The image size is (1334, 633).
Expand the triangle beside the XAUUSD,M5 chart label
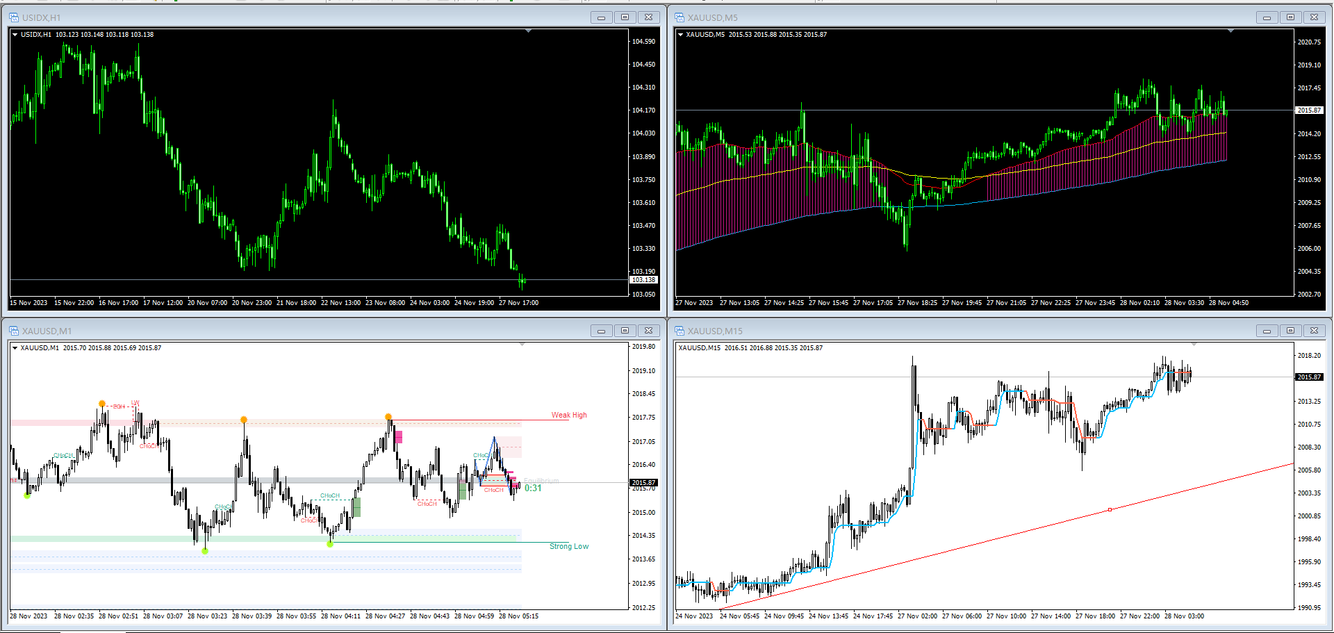point(680,34)
